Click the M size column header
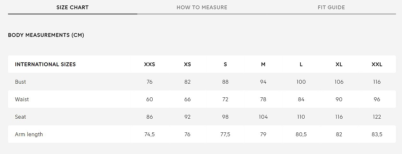 click(x=263, y=64)
